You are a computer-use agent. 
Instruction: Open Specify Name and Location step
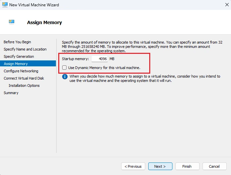click(25, 49)
